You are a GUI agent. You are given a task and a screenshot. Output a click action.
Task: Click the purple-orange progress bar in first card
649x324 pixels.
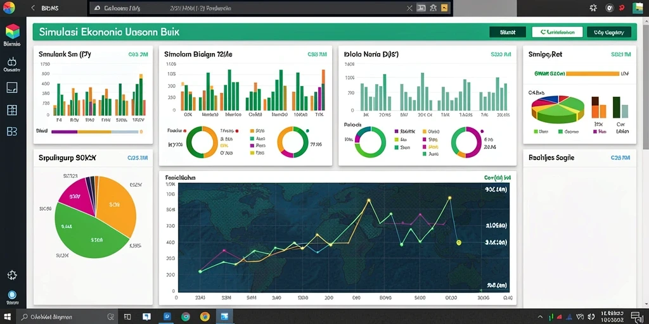pos(95,132)
